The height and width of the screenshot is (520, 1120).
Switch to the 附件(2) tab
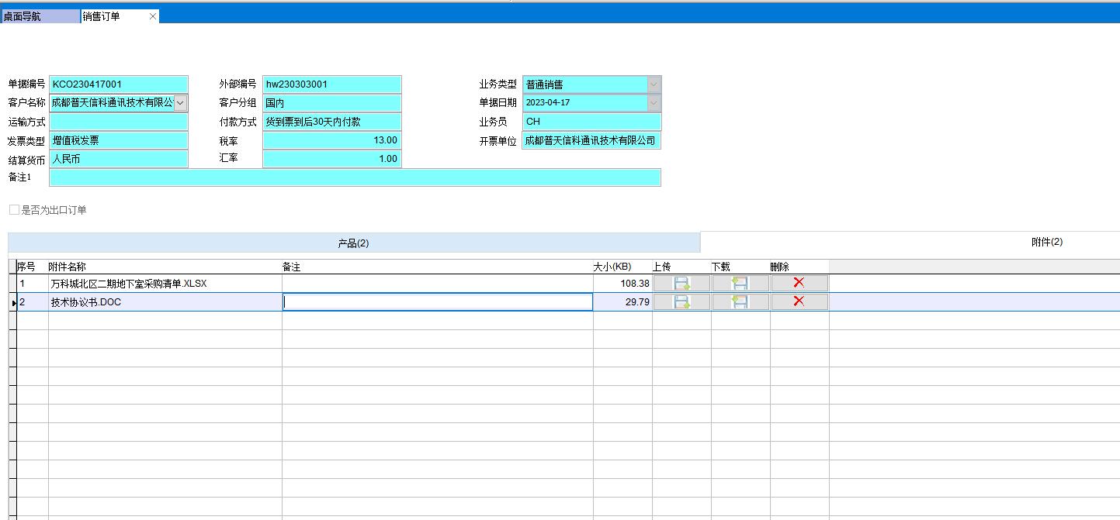[x=1046, y=243]
